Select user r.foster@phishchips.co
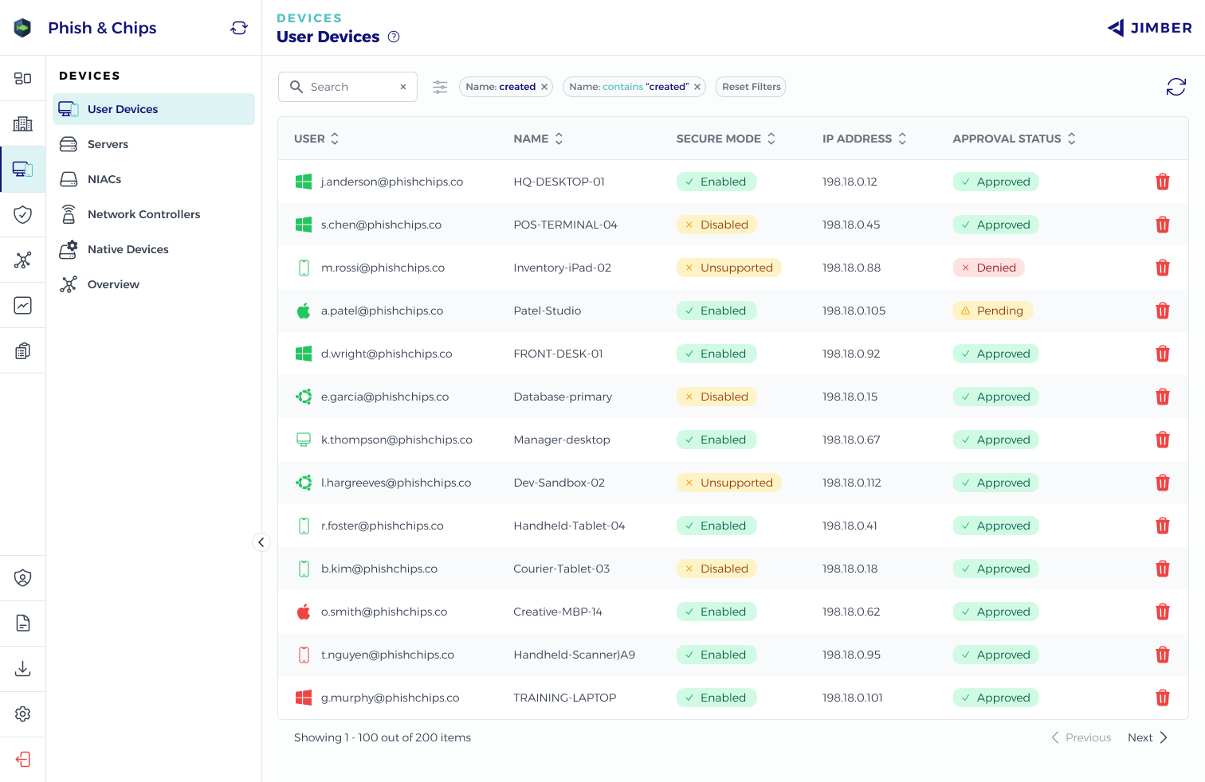Image resolution: width=1205 pixels, height=782 pixels. click(383, 526)
